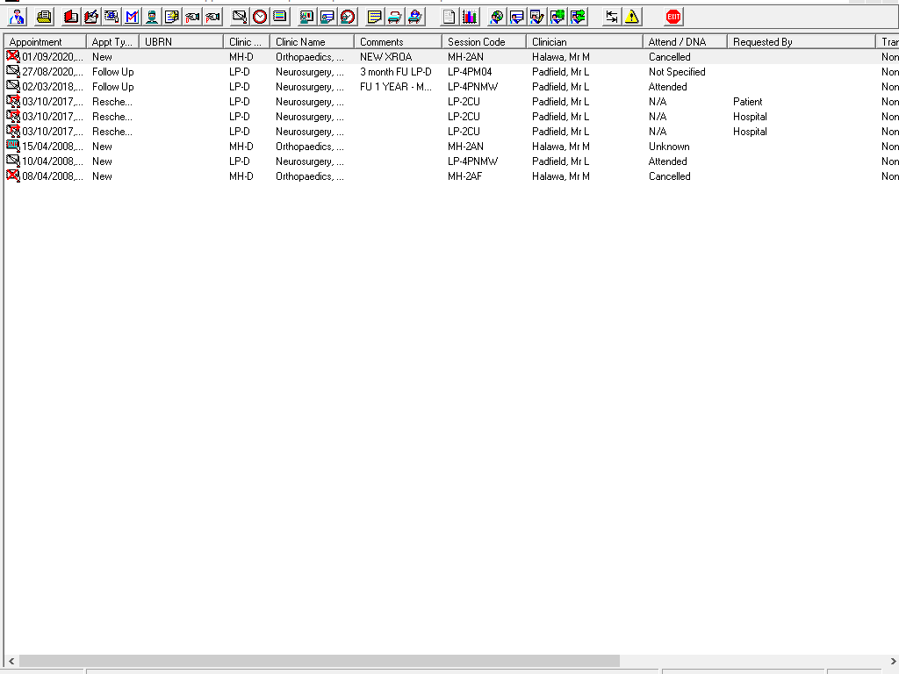Viewport: 899px width, 674px height.
Task: Select the person with prohibited sign icon
Action: [x=348, y=17]
